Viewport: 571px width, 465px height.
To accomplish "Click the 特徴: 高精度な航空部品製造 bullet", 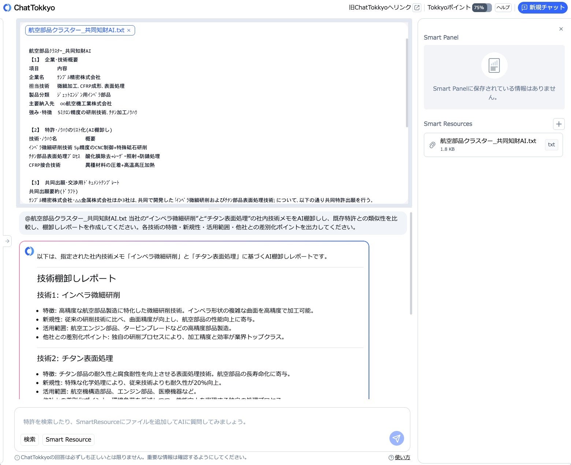I will pos(179,311).
